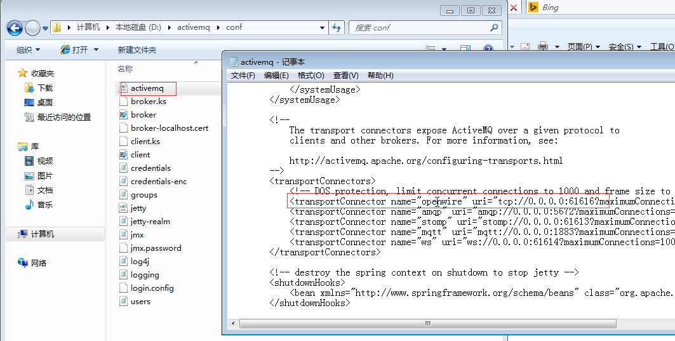Select the client.ks file icon
675x341 pixels.
click(x=124, y=142)
